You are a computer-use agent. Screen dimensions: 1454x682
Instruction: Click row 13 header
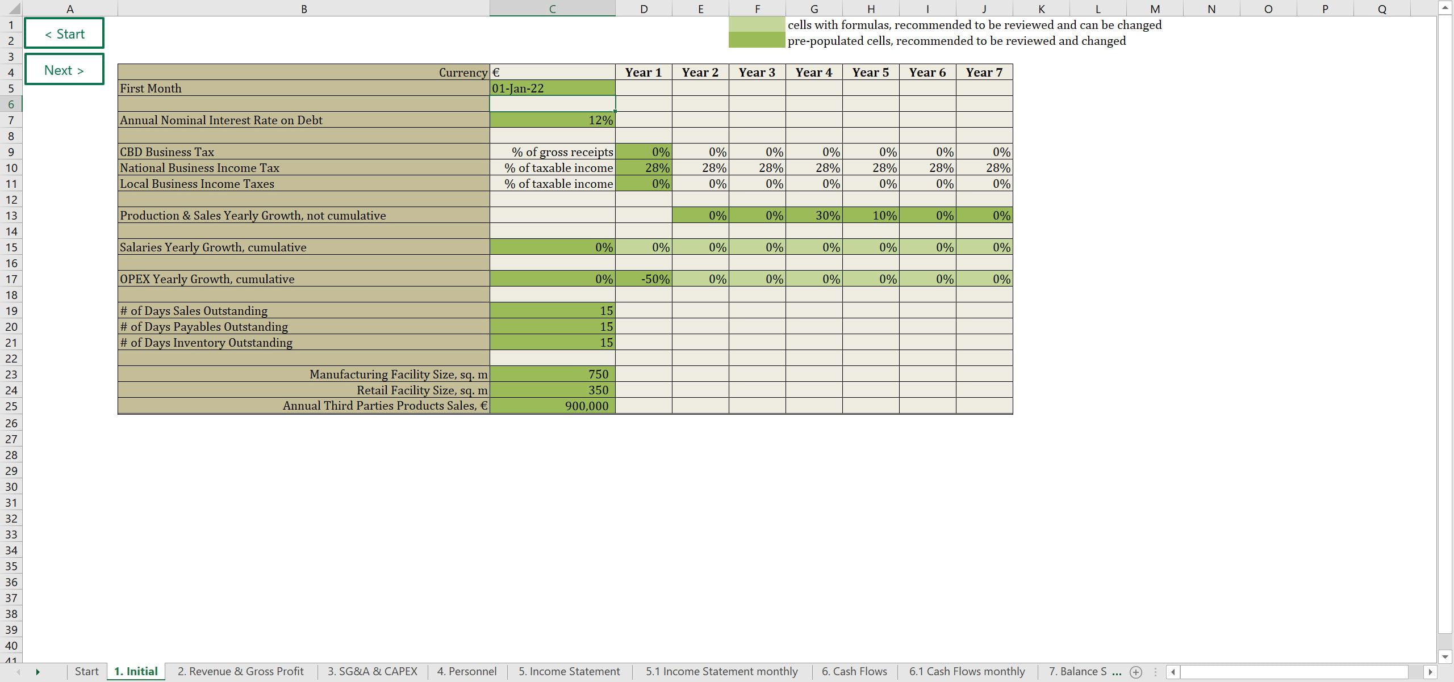pyautogui.click(x=11, y=216)
